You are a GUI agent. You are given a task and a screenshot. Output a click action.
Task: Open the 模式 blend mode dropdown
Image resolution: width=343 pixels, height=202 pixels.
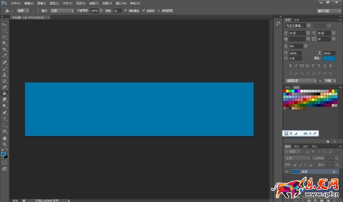(62, 11)
